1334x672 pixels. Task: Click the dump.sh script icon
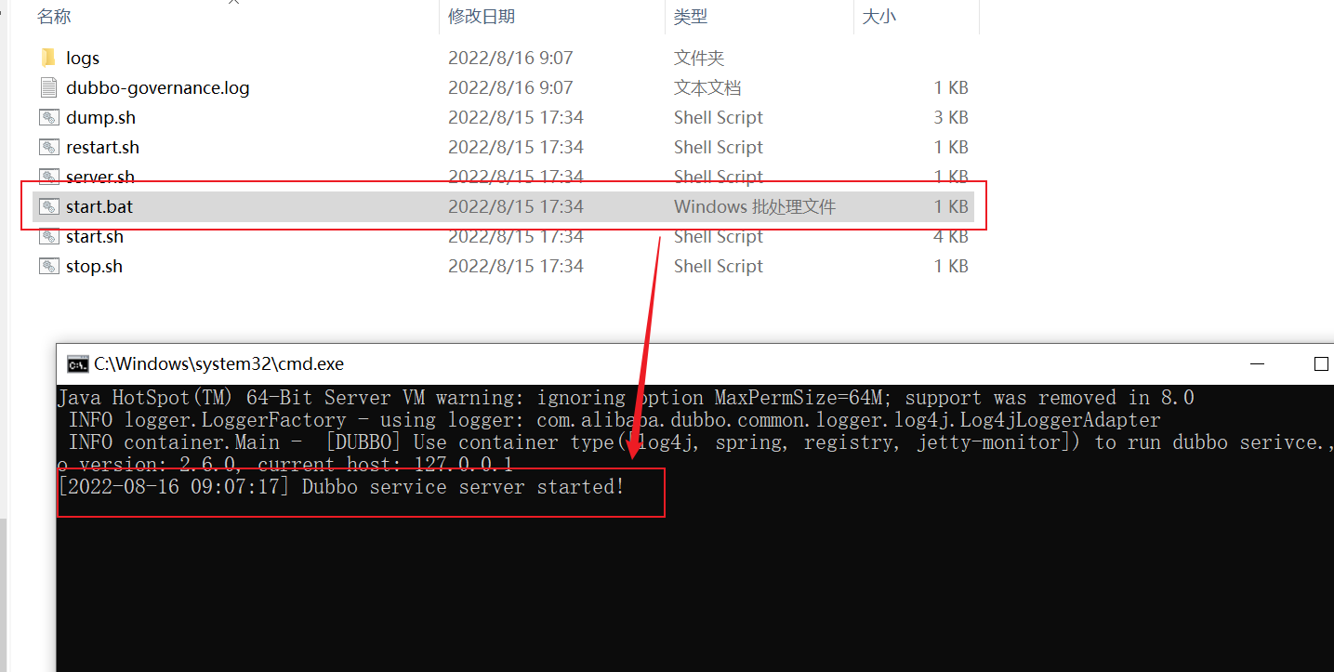(49, 117)
